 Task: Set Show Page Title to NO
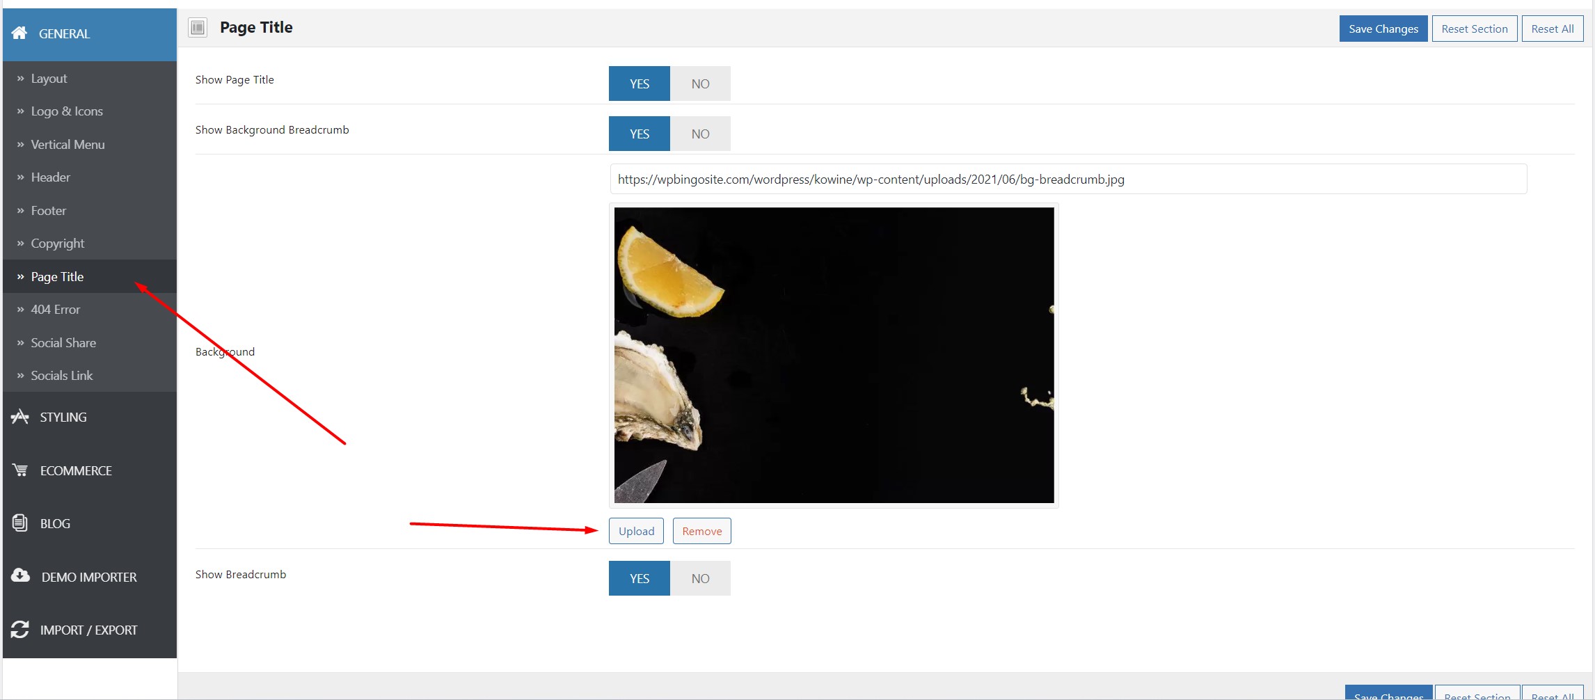tap(700, 83)
